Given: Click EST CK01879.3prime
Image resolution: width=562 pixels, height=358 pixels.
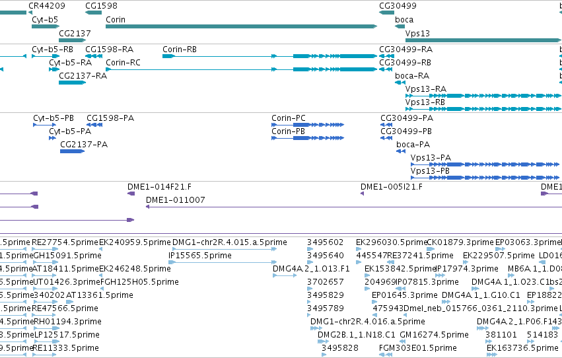Looking at the screenshot, I should tap(431, 249).
